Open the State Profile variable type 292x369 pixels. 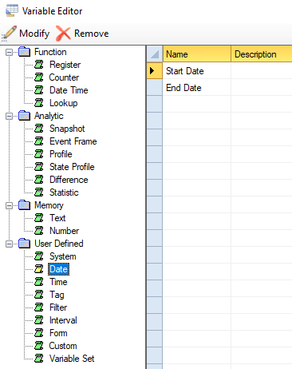(x=72, y=167)
